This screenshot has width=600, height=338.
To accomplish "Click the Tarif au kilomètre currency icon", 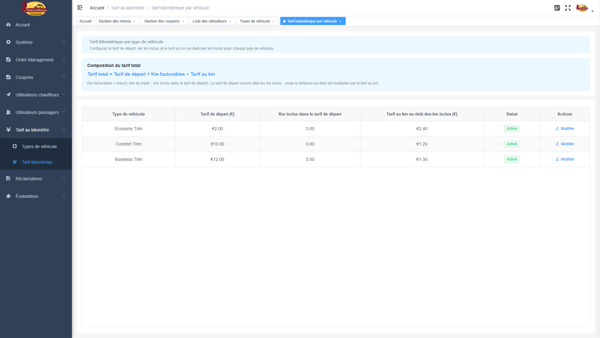I will click(8, 130).
